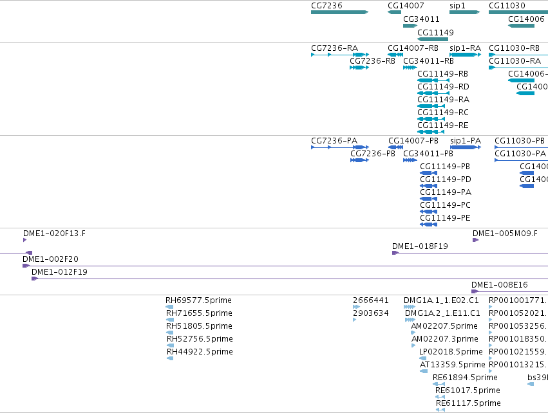548x413 pixels.
Task: Select the LP02018.5prime EST label
Action: tap(451, 352)
